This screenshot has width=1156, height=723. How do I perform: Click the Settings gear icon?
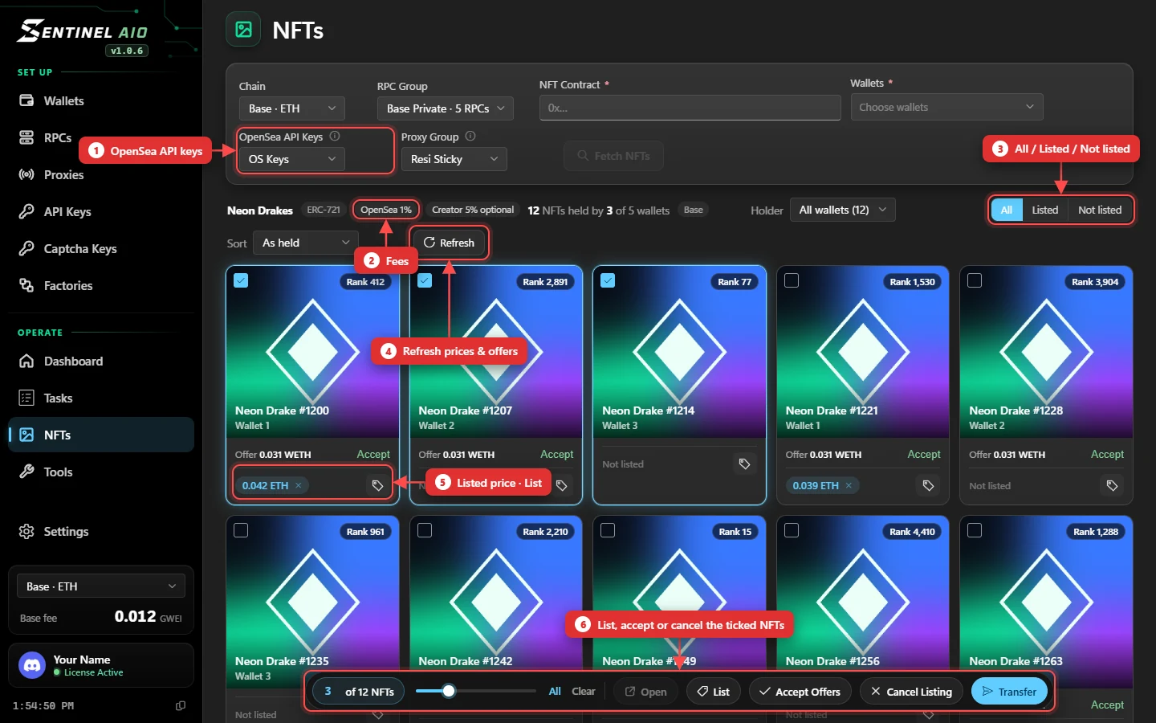pos(26,531)
